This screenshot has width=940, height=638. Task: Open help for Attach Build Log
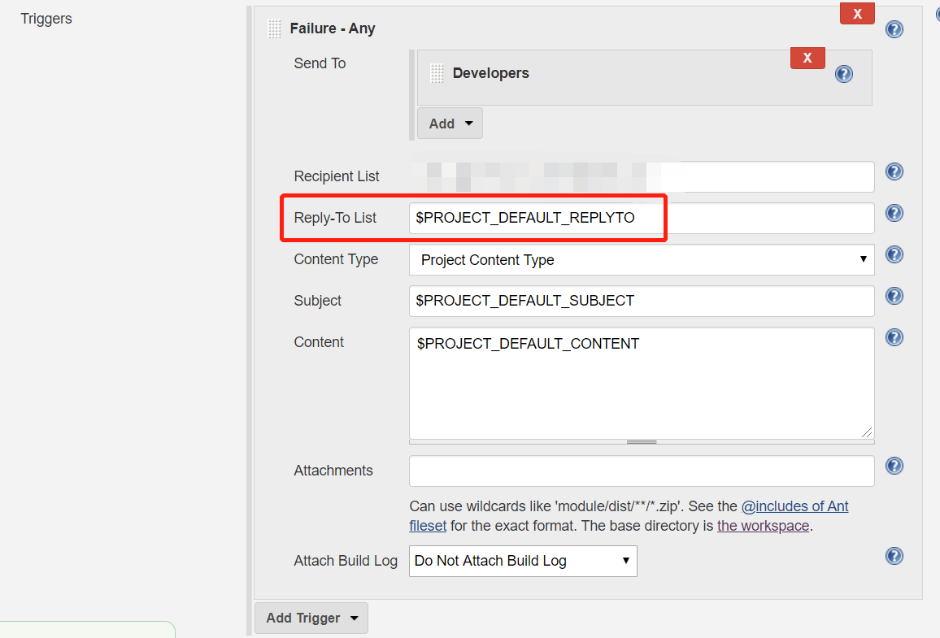pos(894,556)
